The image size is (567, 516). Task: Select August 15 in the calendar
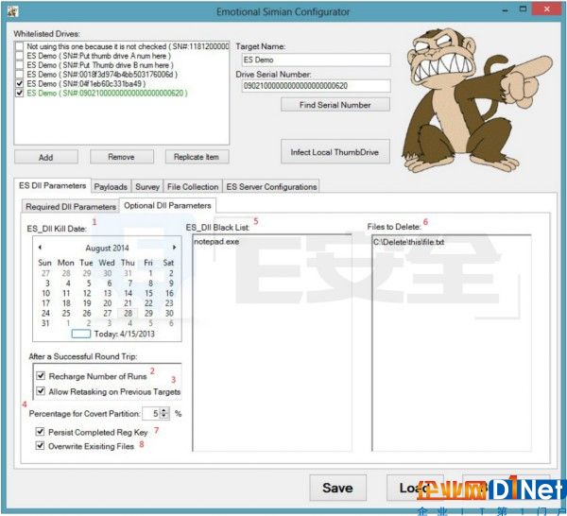coord(148,293)
